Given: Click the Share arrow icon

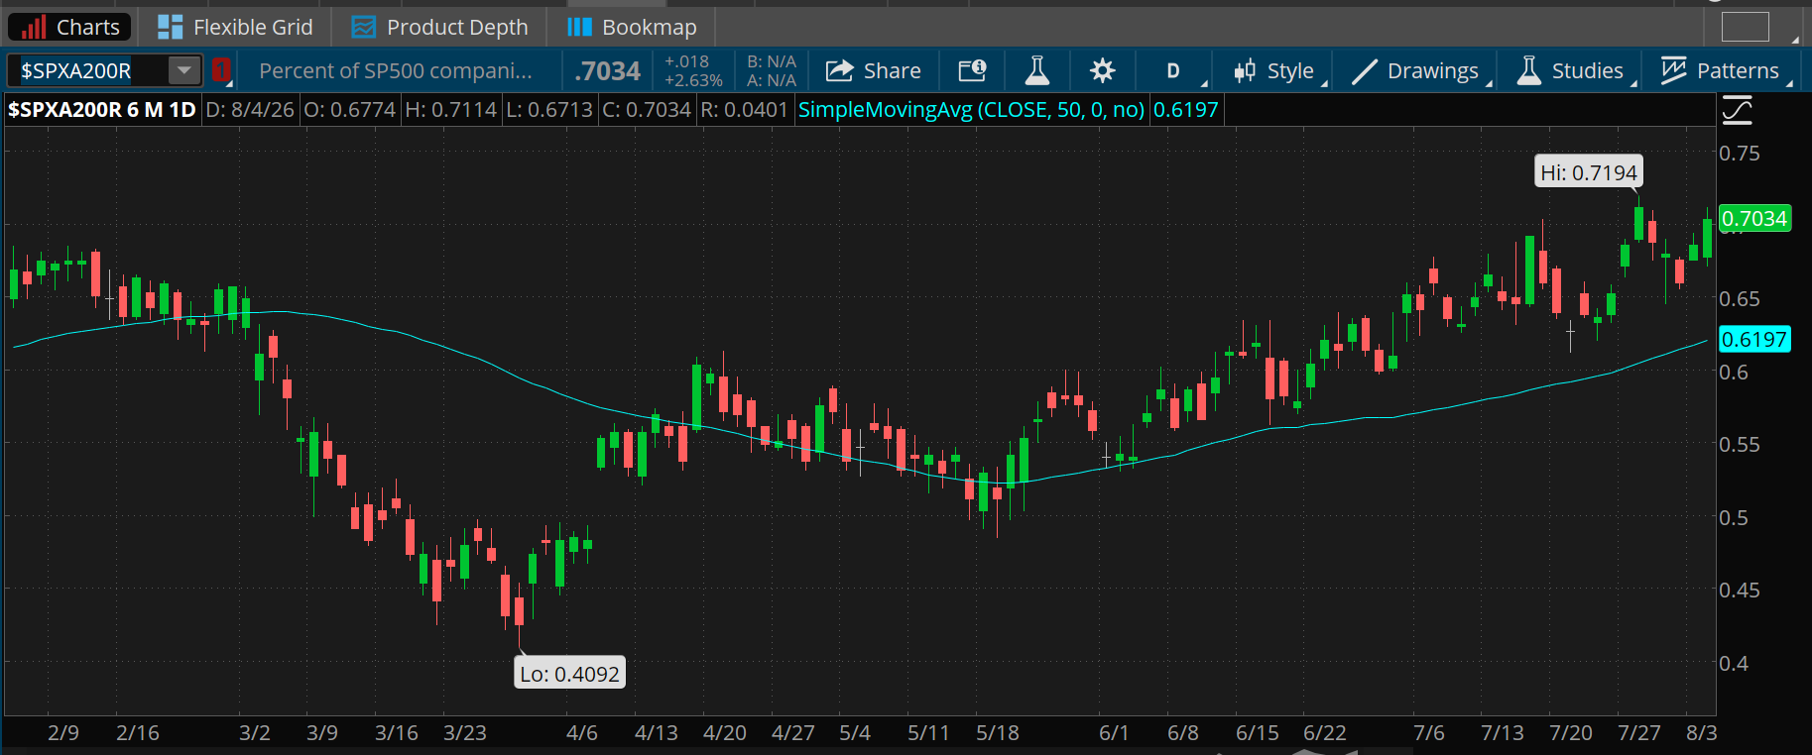Looking at the screenshot, I should (840, 70).
